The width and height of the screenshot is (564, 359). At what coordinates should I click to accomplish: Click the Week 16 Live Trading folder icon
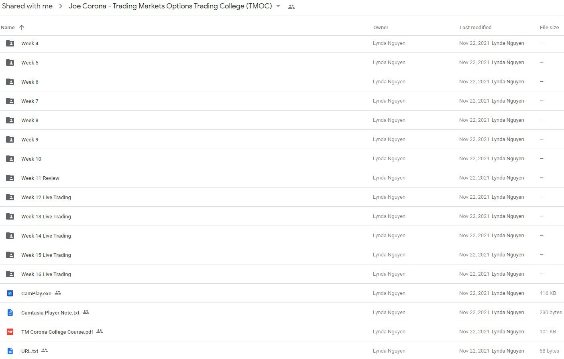pos(10,274)
